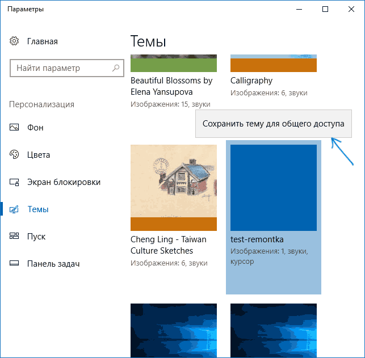This screenshot has width=365, height=358.
Task: Click the test-remontka theme name
Action: (257, 239)
